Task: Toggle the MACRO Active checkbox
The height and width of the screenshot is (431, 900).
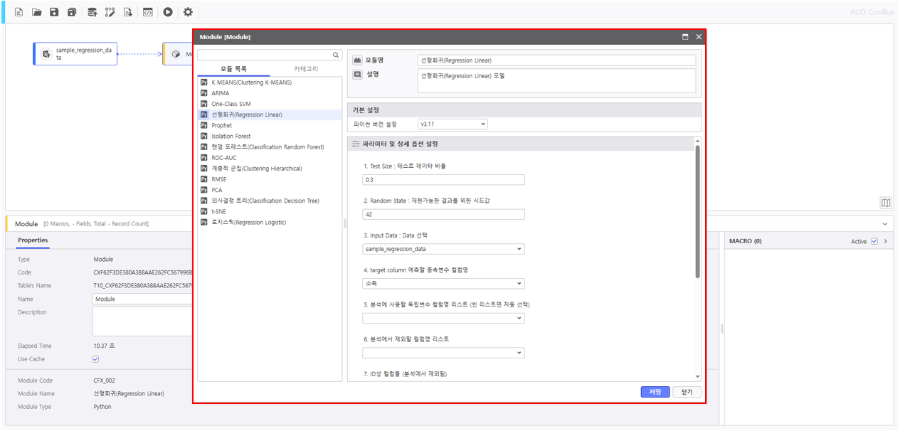Action: [x=874, y=241]
